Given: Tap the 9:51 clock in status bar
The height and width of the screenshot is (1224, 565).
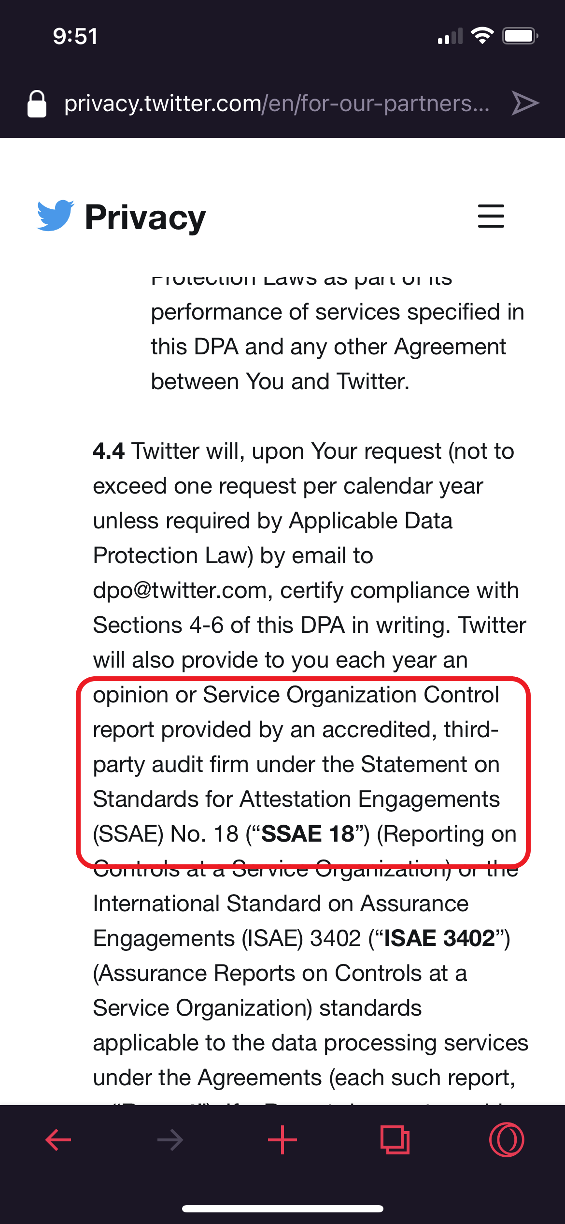Looking at the screenshot, I should coord(75,36).
